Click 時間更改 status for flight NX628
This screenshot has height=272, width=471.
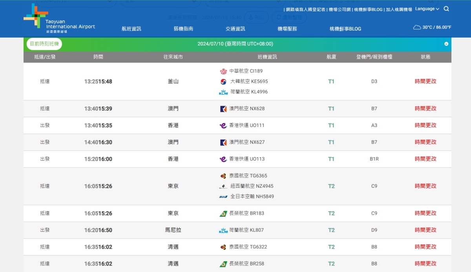pyautogui.click(x=425, y=109)
